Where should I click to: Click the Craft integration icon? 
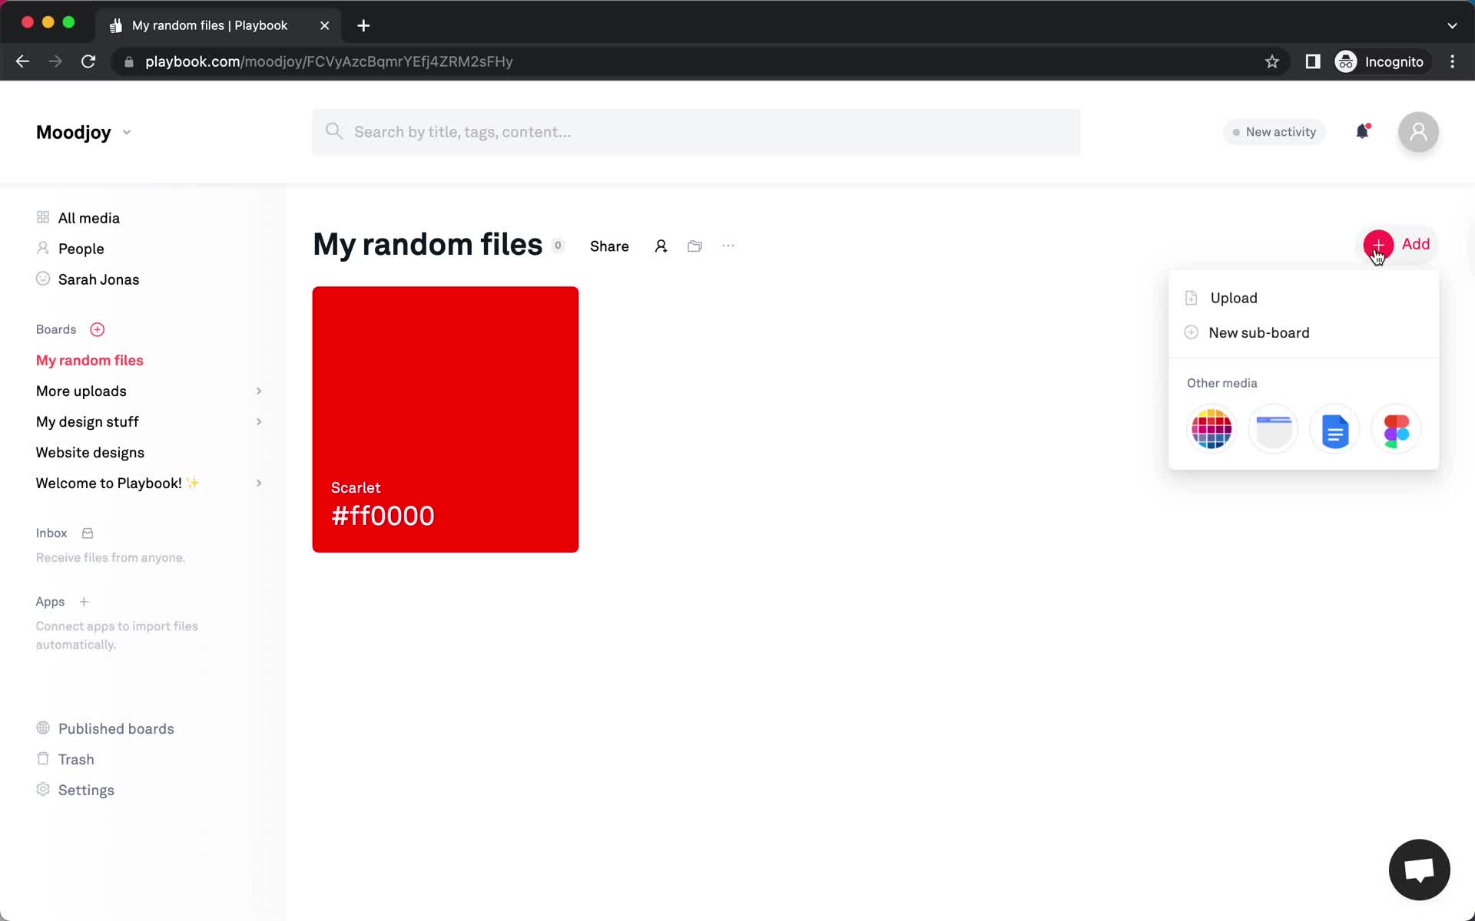pos(1273,429)
